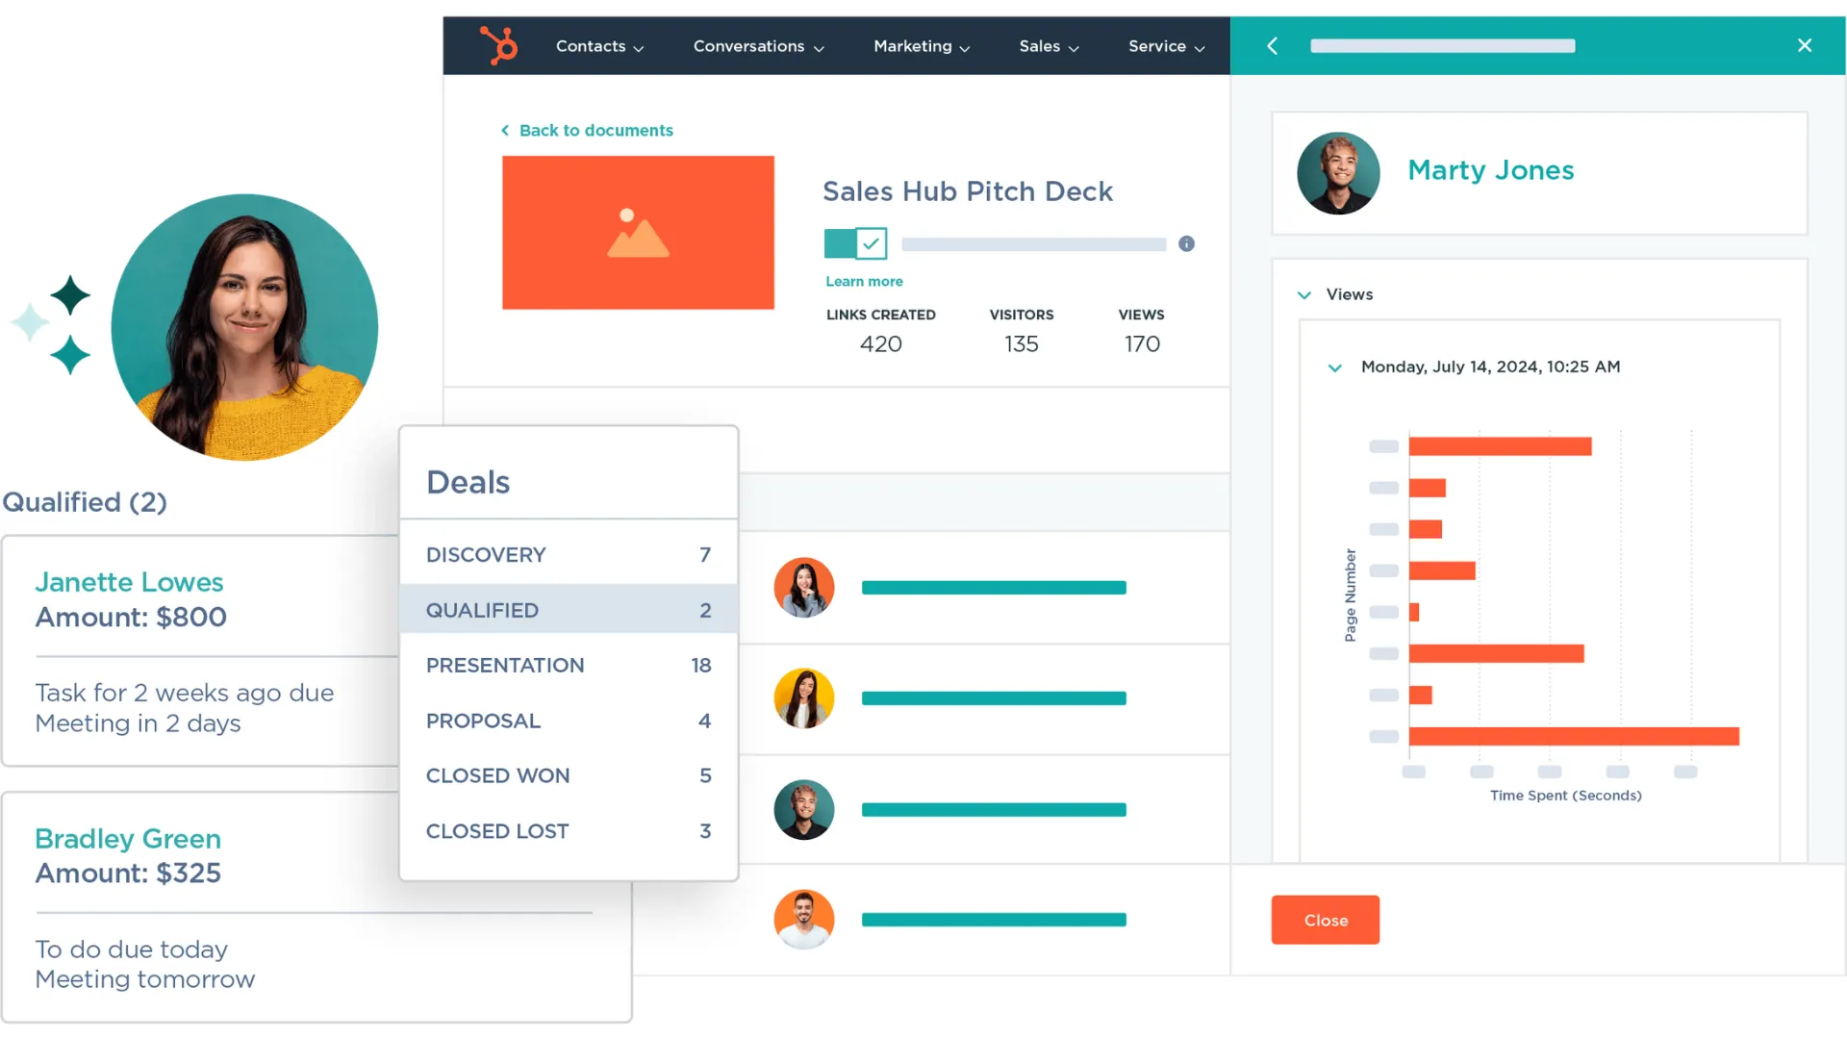Click the first visitor avatar in the list
Image resolution: width=1847 pixels, height=1039 pixels.
click(x=803, y=588)
